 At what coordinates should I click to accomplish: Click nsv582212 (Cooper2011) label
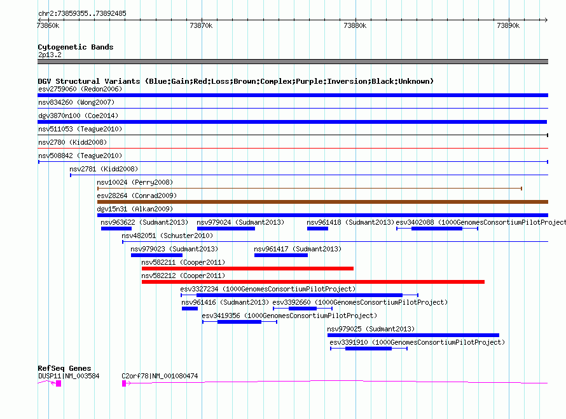(183, 276)
